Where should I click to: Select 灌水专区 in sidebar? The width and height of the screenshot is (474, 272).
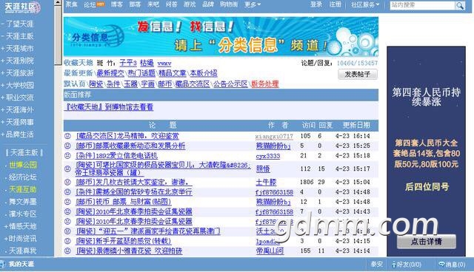(x=23, y=214)
